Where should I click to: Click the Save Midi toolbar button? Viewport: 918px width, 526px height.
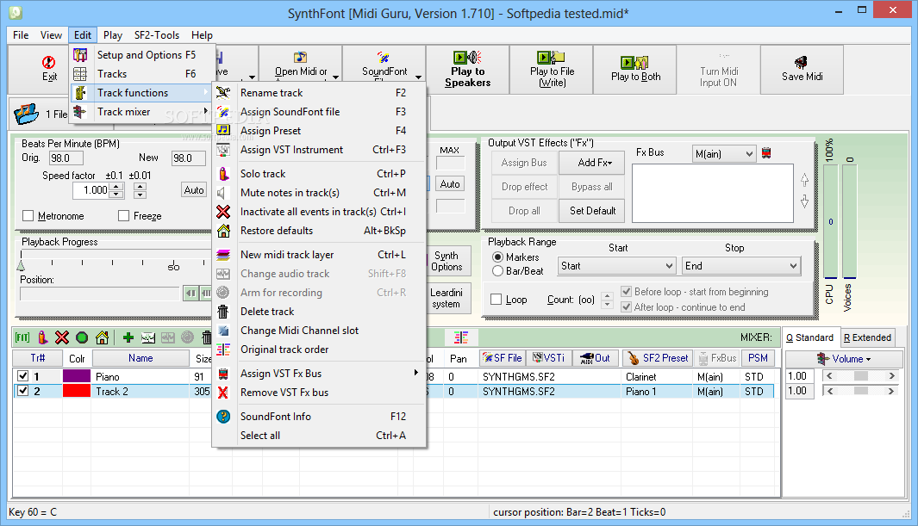(x=802, y=70)
